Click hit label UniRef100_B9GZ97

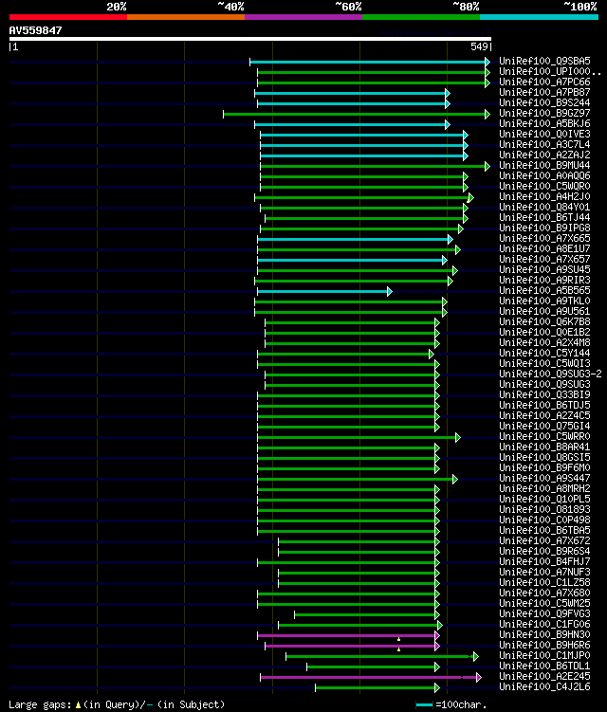pos(544,113)
